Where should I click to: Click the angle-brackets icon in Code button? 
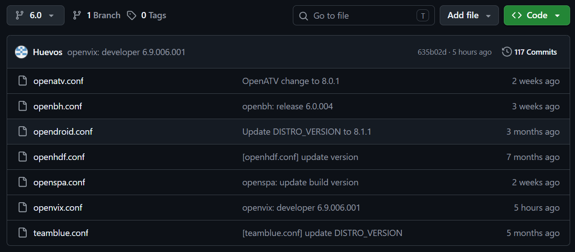click(x=517, y=15)
